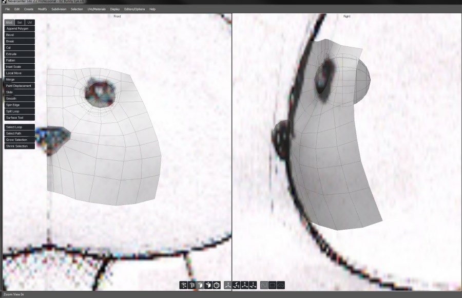462x298 pixels.
Task: Click the Right viewport label
Action: coord(346,17)
